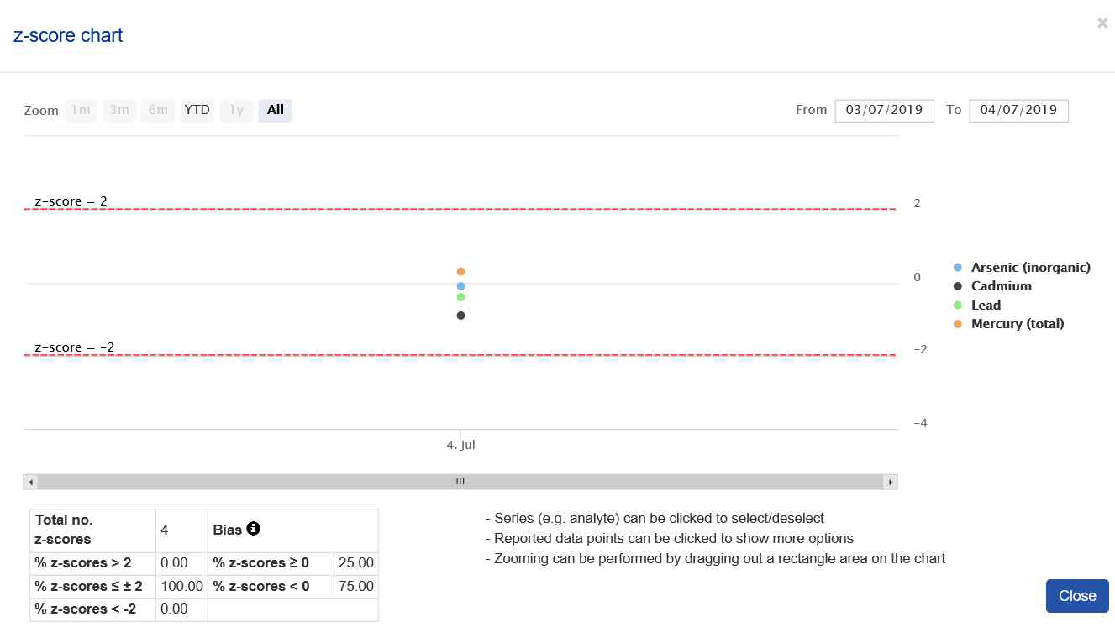Select the 1y zoom range
This screenshot has height=627, width=1115.
pos(236,110)
